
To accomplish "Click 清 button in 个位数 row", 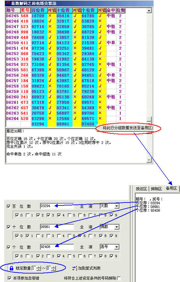I will point(90,247).
